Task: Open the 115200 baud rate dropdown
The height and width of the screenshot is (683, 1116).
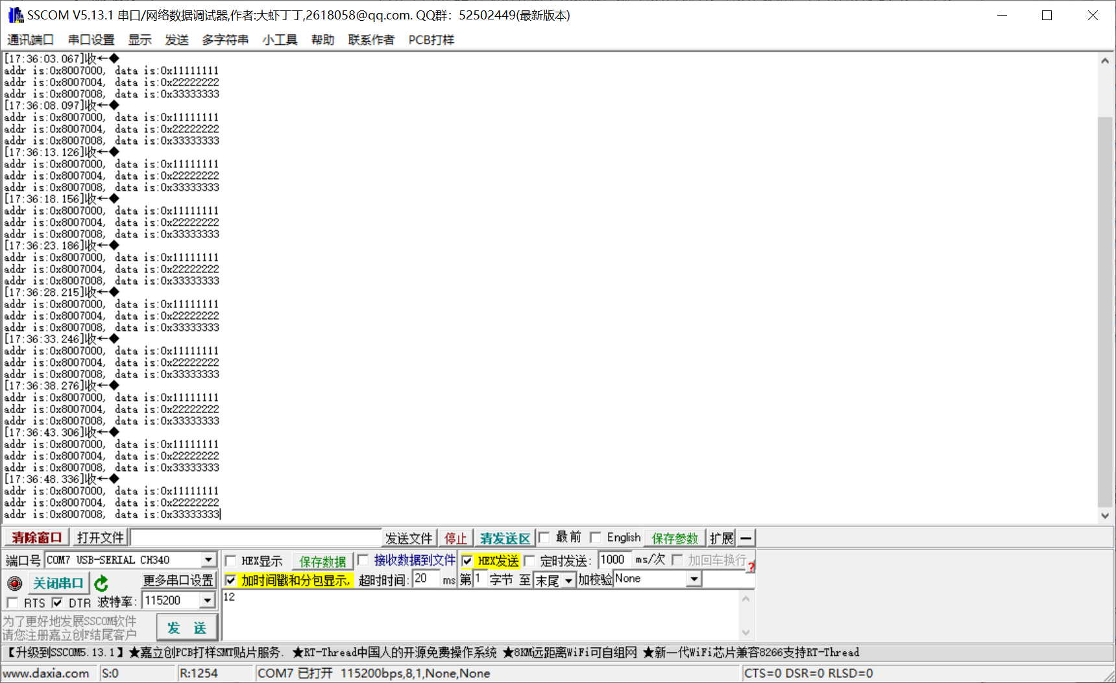Action: coord(208,600)
